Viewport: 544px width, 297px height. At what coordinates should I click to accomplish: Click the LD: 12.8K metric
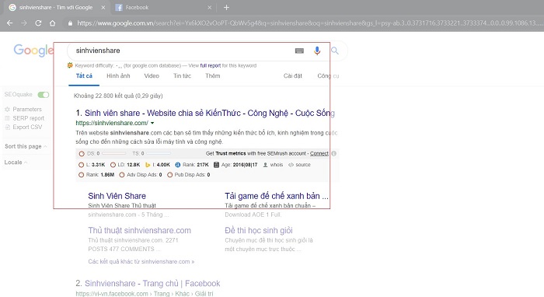(x=125, y=165)
